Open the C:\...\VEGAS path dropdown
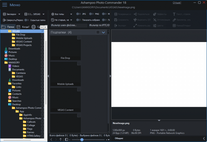Viewport: 207px width, 142px height. point(43,14)
